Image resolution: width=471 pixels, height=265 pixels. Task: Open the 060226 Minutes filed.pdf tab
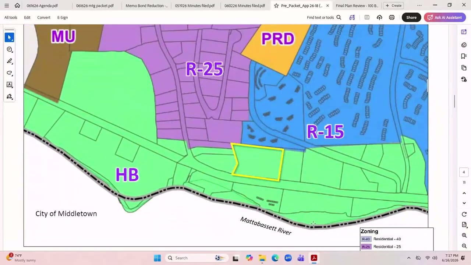(x=245, y=6)
